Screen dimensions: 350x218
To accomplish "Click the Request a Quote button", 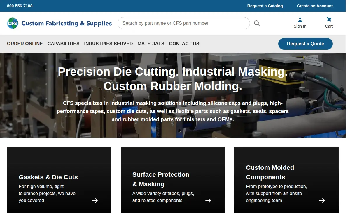I will [305, 44].
